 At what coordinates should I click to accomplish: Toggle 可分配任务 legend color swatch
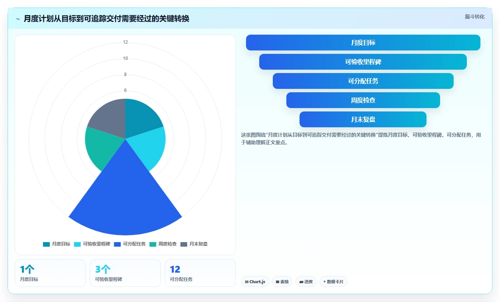point(117,244)
